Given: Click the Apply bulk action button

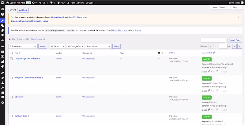Looking at the screenshot, I should [x=43, y=46].
